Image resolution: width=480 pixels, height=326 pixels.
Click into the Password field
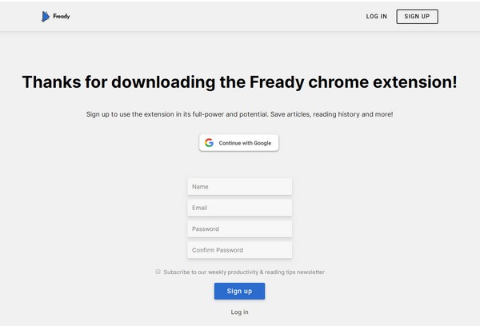[x=239, y=229]
